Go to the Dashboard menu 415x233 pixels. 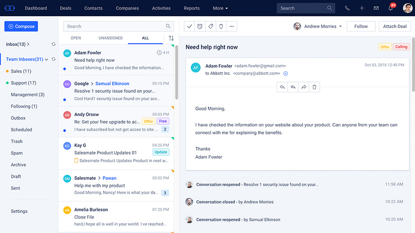(x=36, y=8)
